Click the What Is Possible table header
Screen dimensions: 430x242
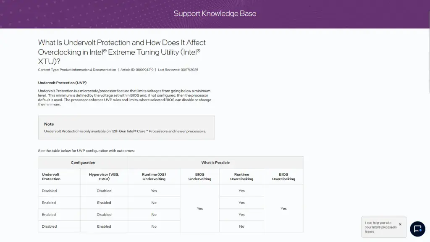click(x=215, y=163)
